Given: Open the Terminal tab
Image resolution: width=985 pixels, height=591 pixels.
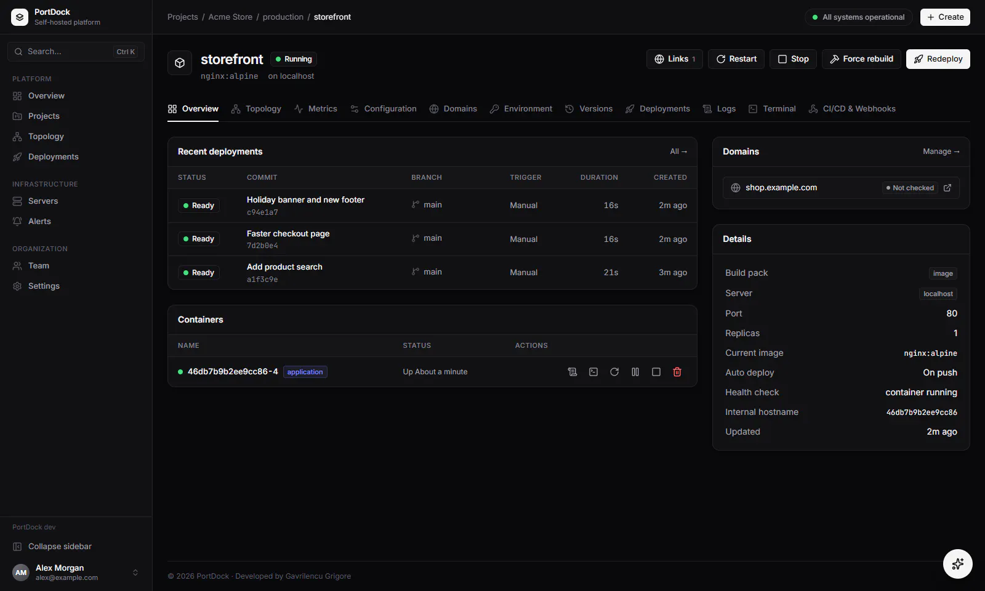Looking at the screenshot, I should click(772, 109).
